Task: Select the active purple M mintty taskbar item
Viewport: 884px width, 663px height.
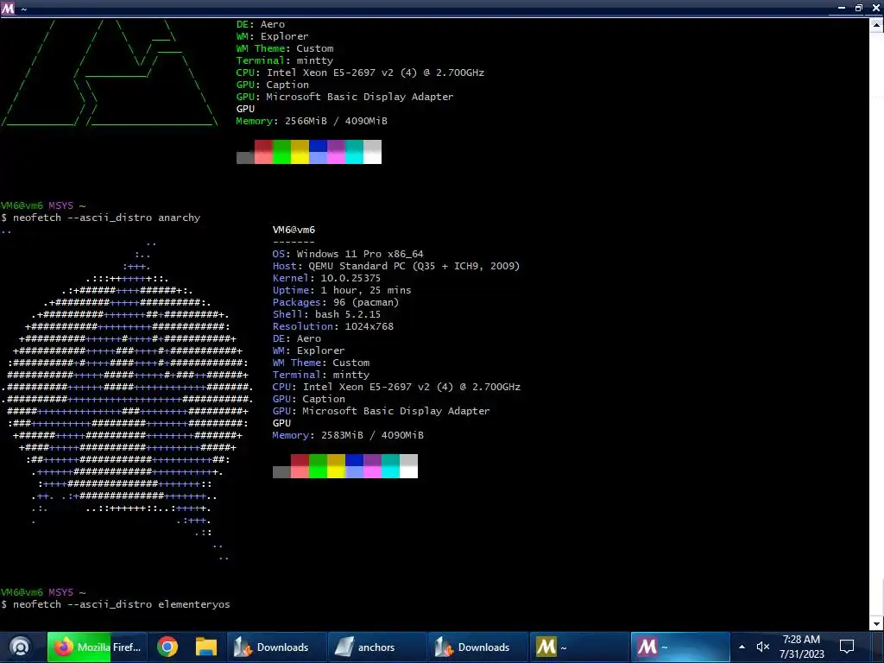Action: pos(680,647)
